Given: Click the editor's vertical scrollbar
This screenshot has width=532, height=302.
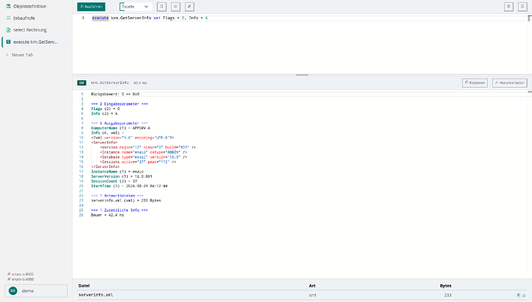Looking at the screenshot, I should click(530, 44).
